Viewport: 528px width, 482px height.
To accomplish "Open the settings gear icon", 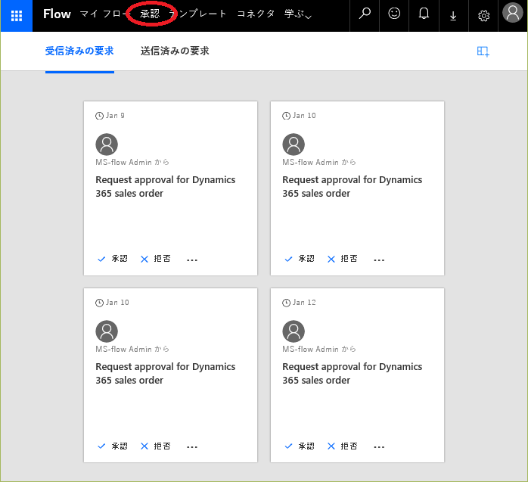I will pyautogui.click(x=483, y=15).
